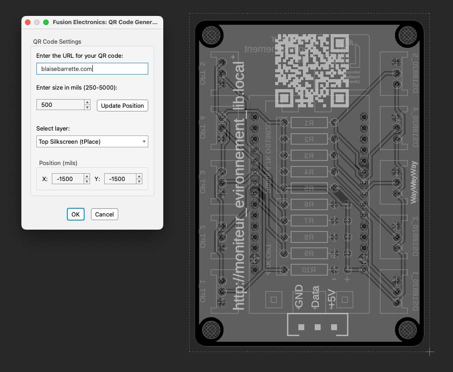The image size is (453, 372).
Task: Decrement the X position stepper down
Action: point(87,181)
